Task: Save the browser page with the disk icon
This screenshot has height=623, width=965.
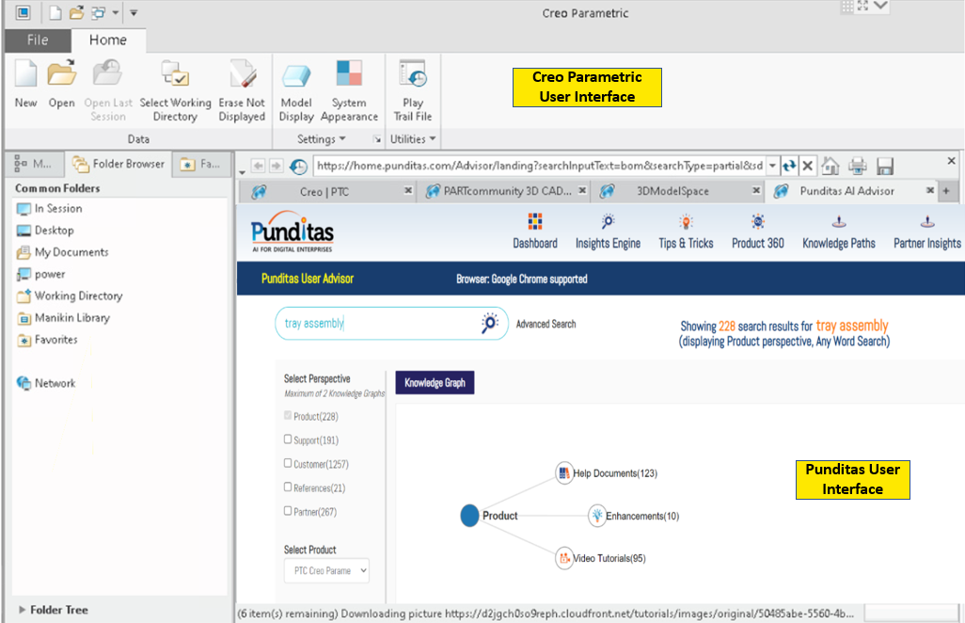Action: (x=885, y=167)
